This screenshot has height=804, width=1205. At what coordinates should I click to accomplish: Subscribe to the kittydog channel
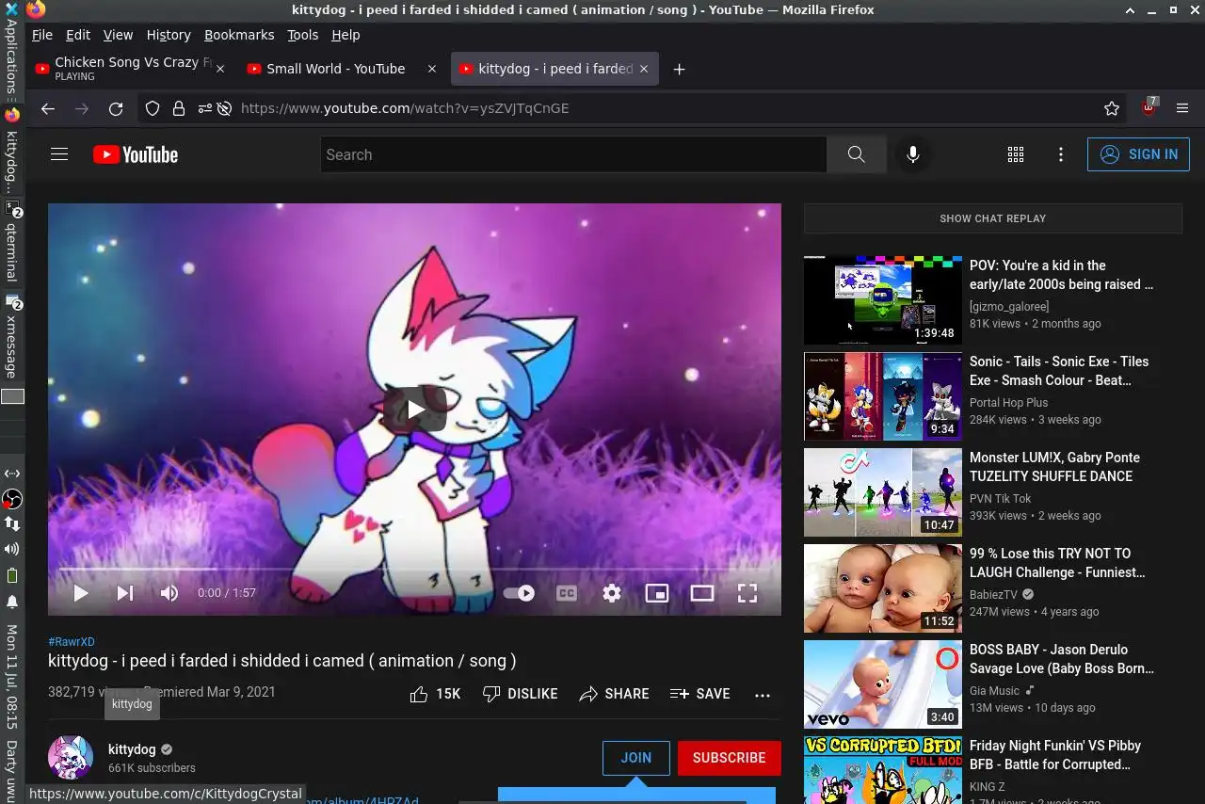[729, 758]
